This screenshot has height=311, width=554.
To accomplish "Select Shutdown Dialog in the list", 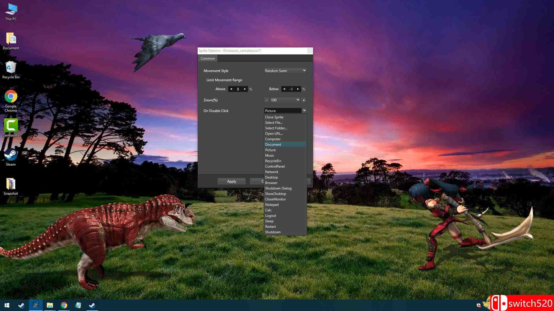I will [x=278, y=188].
